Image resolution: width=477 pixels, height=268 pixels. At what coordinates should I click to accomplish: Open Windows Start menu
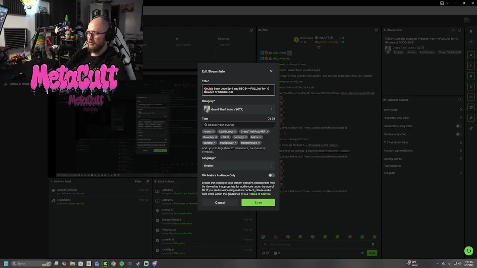6,264
